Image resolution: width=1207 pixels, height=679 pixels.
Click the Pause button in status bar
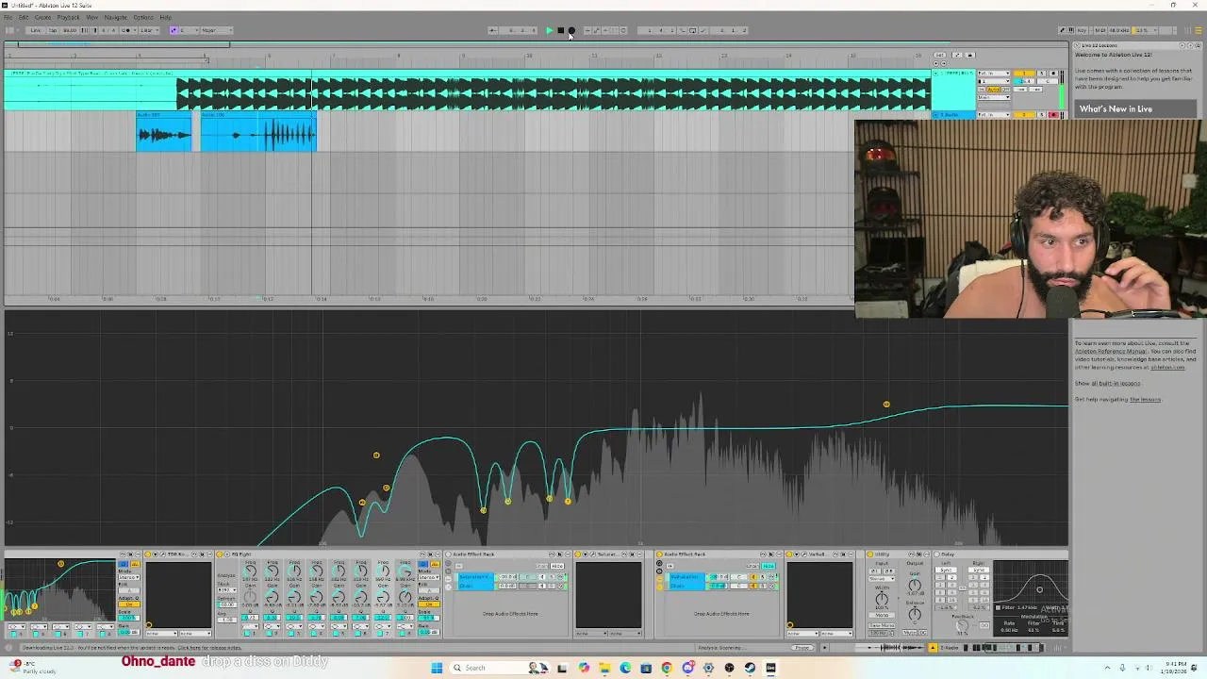[802, 648]
